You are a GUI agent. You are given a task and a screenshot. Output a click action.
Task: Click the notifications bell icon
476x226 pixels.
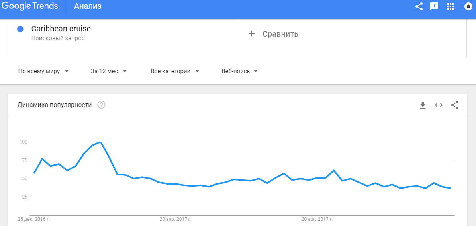pyautogui.click(x=468, y=6)
